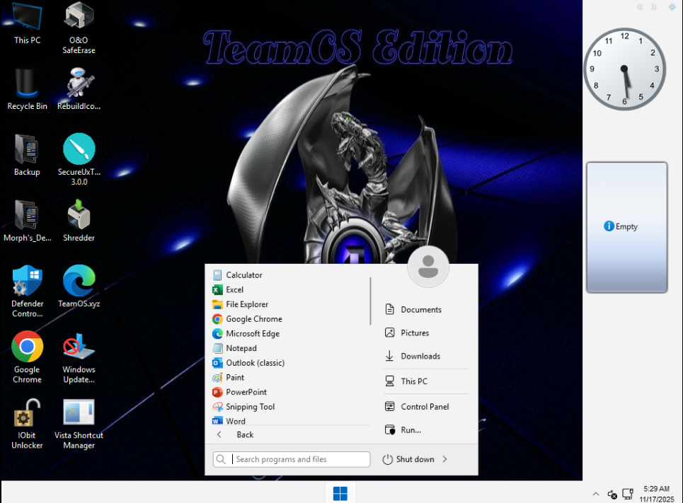Click the Windows Start button on taskbar
The image size is (683, 503).
point(340,493)
